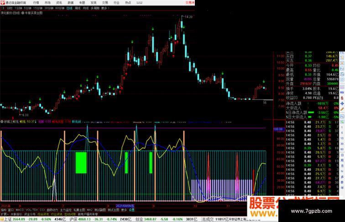Switch sub-chart to MACD indicator
The width and height of the screenshot is (345, 222).
20,210
